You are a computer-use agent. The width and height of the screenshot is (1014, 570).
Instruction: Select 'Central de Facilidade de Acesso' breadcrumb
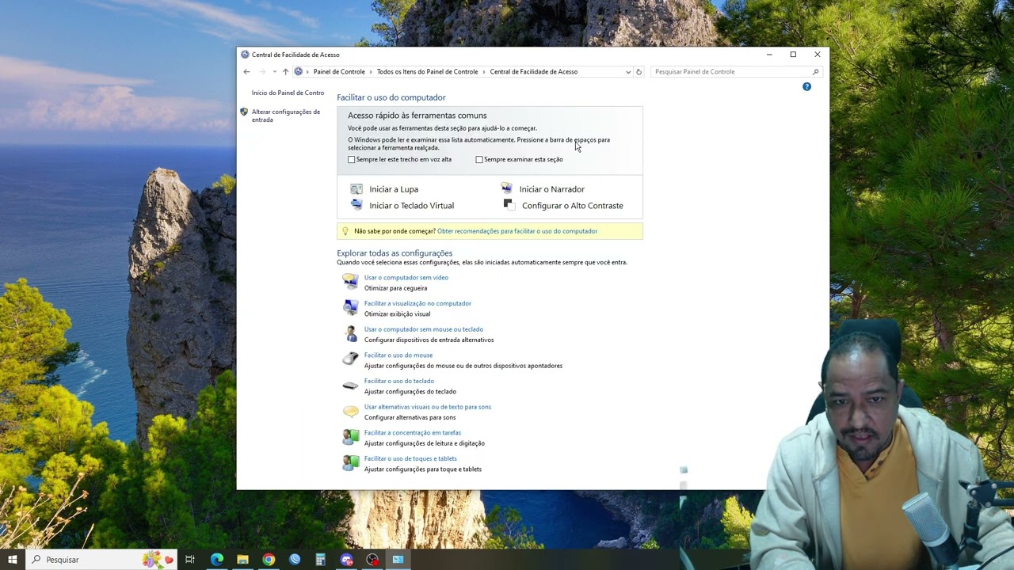[533, 72]
